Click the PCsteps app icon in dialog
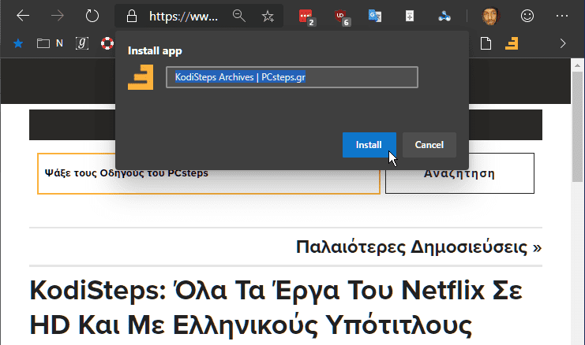This screenshot has width=585, height=345. pyautogui.click(x=141, y=77)
